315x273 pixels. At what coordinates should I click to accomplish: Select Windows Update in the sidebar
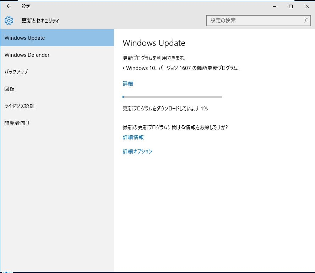pyautogui.click(x=57, y=38)
